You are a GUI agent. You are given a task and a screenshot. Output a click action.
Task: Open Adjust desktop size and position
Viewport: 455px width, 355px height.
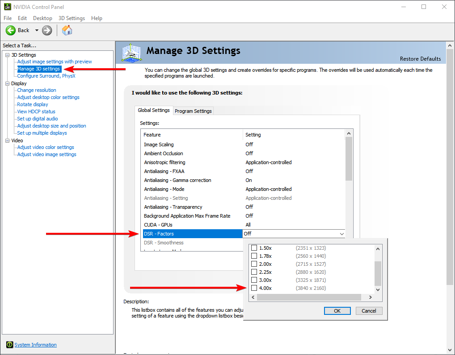51,126
